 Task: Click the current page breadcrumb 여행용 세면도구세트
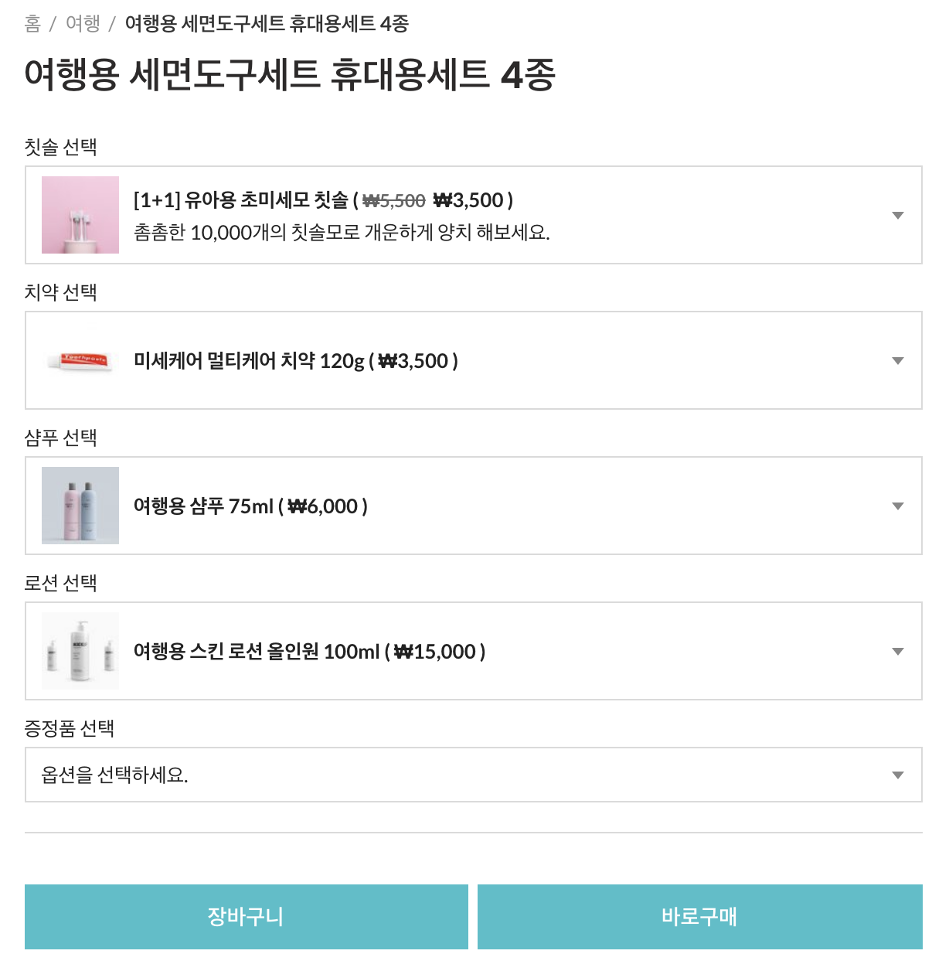267,23
